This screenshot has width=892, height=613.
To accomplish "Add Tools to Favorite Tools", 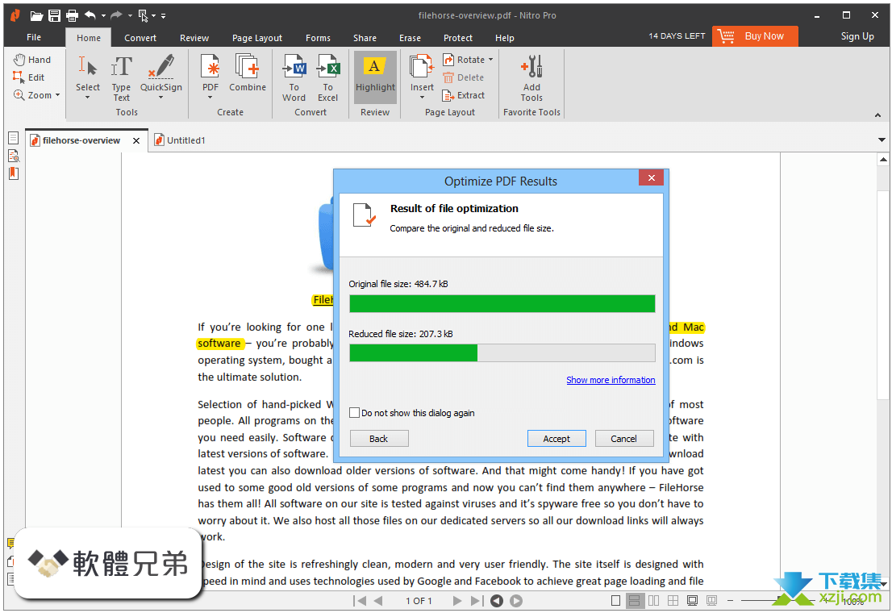I will coord(531,78).
